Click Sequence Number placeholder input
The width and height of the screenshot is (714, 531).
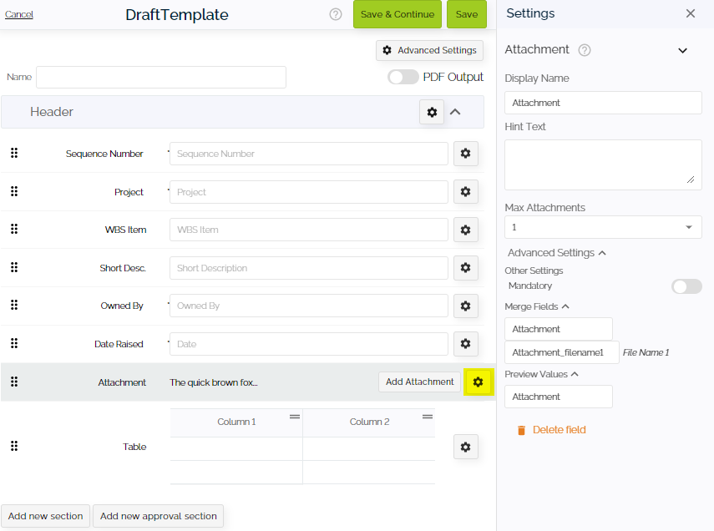[309, 154]
